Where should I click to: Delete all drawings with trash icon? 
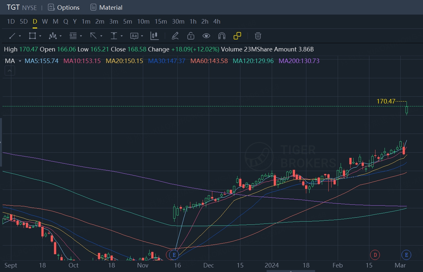pos(258,36)
